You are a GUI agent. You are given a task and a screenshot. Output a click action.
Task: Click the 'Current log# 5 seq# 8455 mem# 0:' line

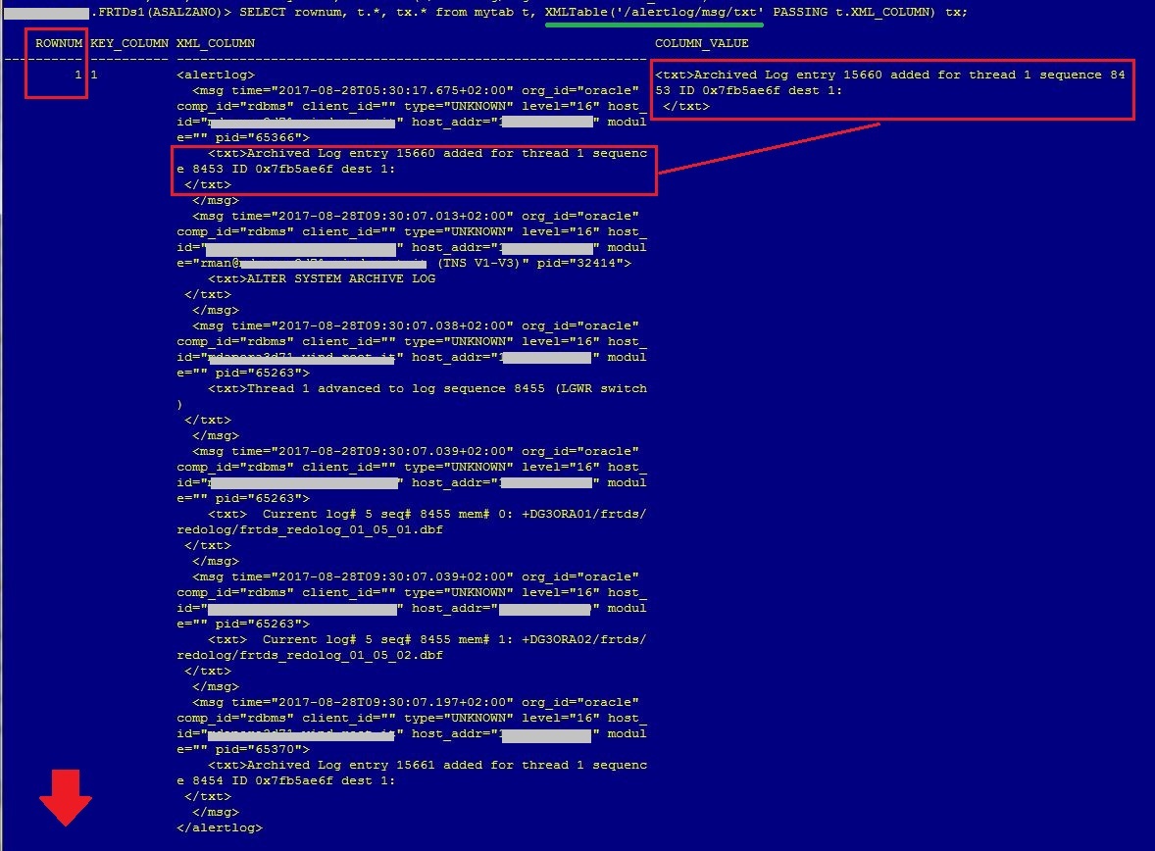pos(427,515)
